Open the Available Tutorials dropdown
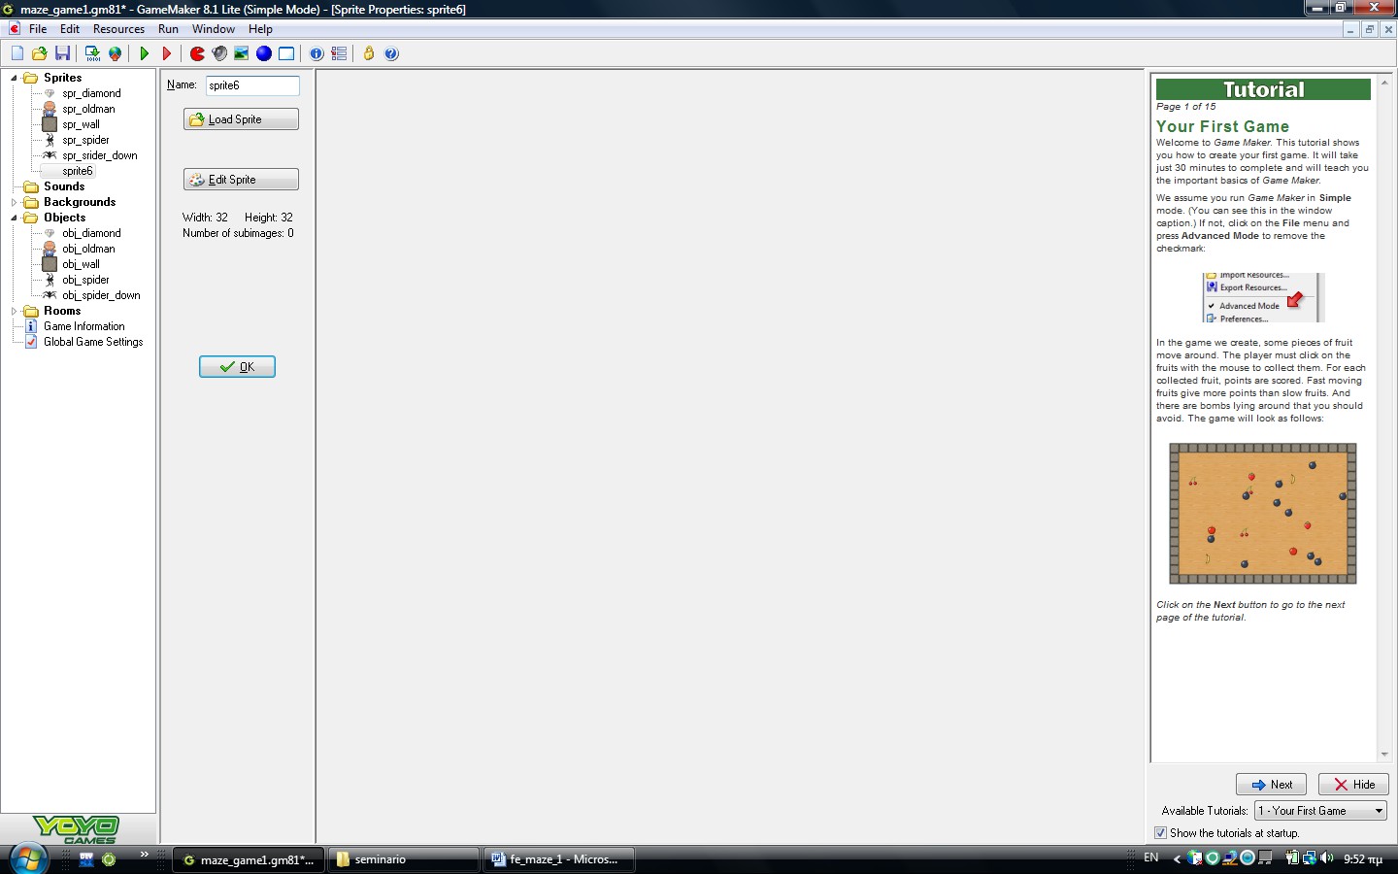 (x=1320, y=811)
